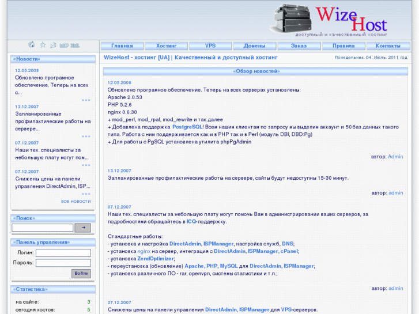Click the nginx link in standard works

click(x=144, y=251)
